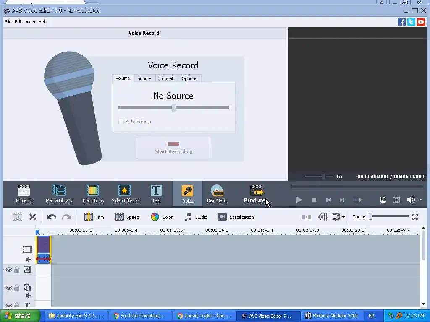Switch to the Format tab

(x=166, y=78)
